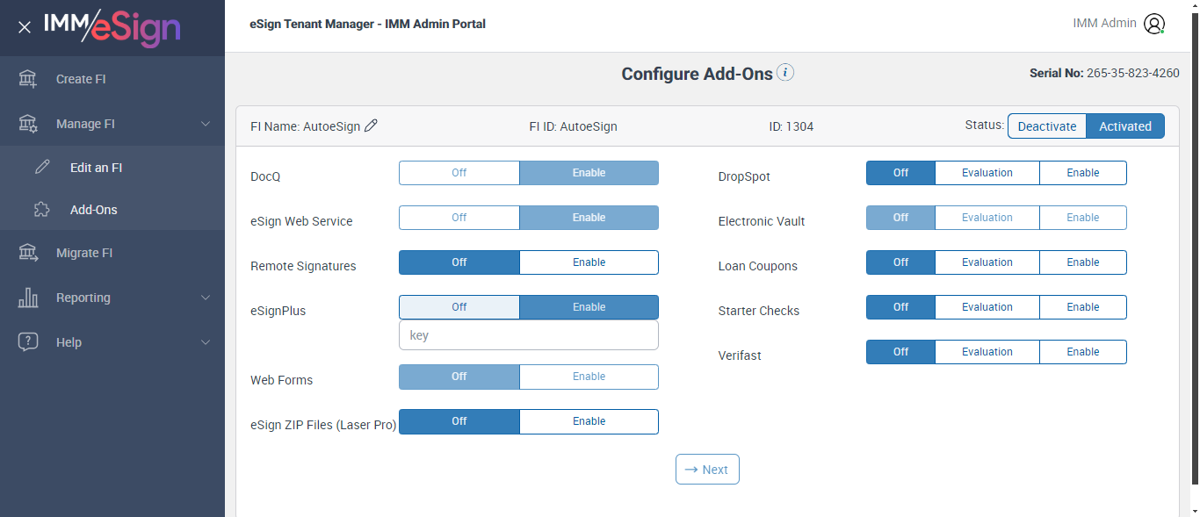
Task: Click the Deactivate status button
Action: pyautogui.click(x=1046, y=126)
